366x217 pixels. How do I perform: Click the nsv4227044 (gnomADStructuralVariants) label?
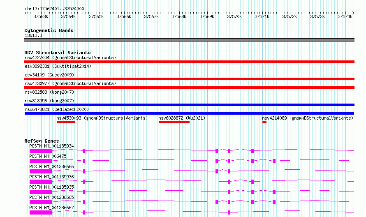[x=70, y=58]
